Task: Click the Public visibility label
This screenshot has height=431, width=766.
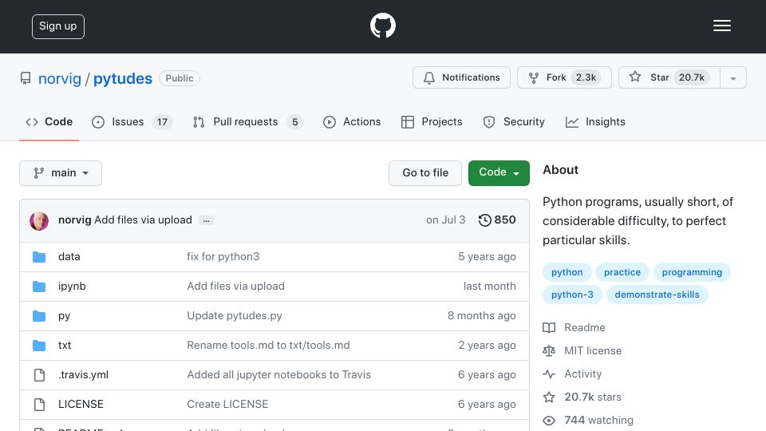Action: 180,78
